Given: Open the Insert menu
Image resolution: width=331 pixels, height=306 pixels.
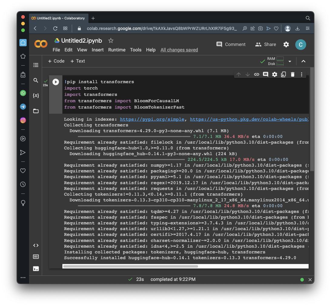Looking at the screenshot, I should point(98,50).
